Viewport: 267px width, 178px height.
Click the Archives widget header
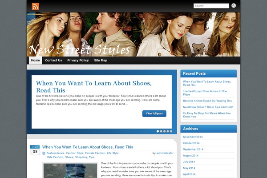[x=208, y=129]
